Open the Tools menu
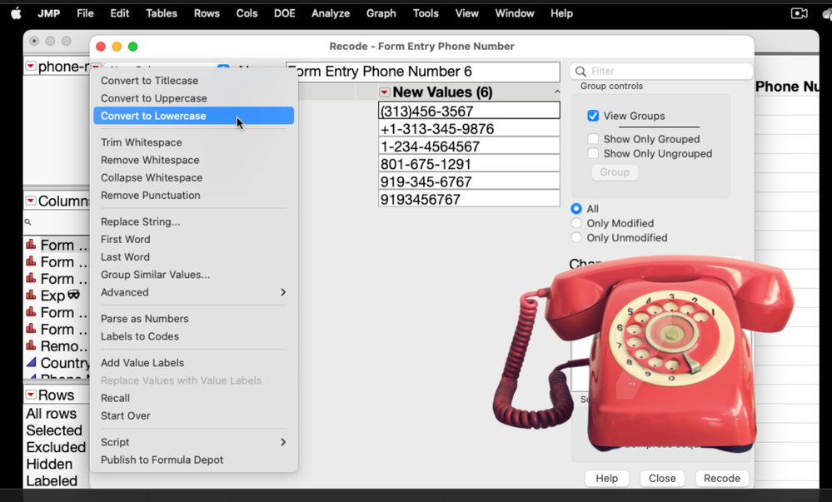The width and height of the screenshot is (832, 502). pos(426,13)
